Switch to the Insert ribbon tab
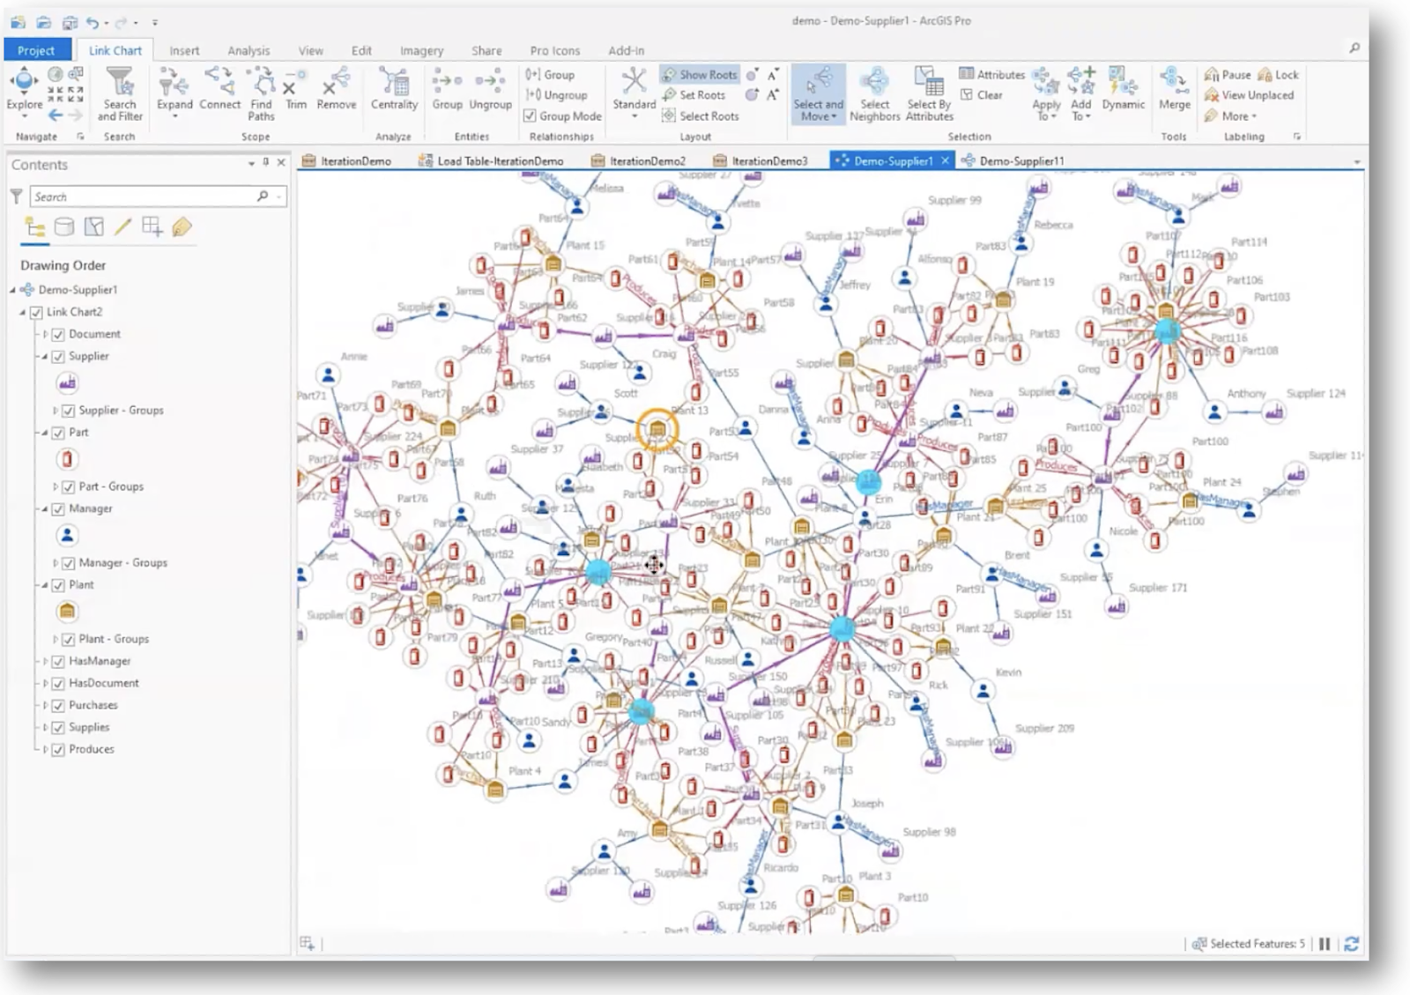The width and height of the screenshot is (1410, 995). tap(184, 51)
